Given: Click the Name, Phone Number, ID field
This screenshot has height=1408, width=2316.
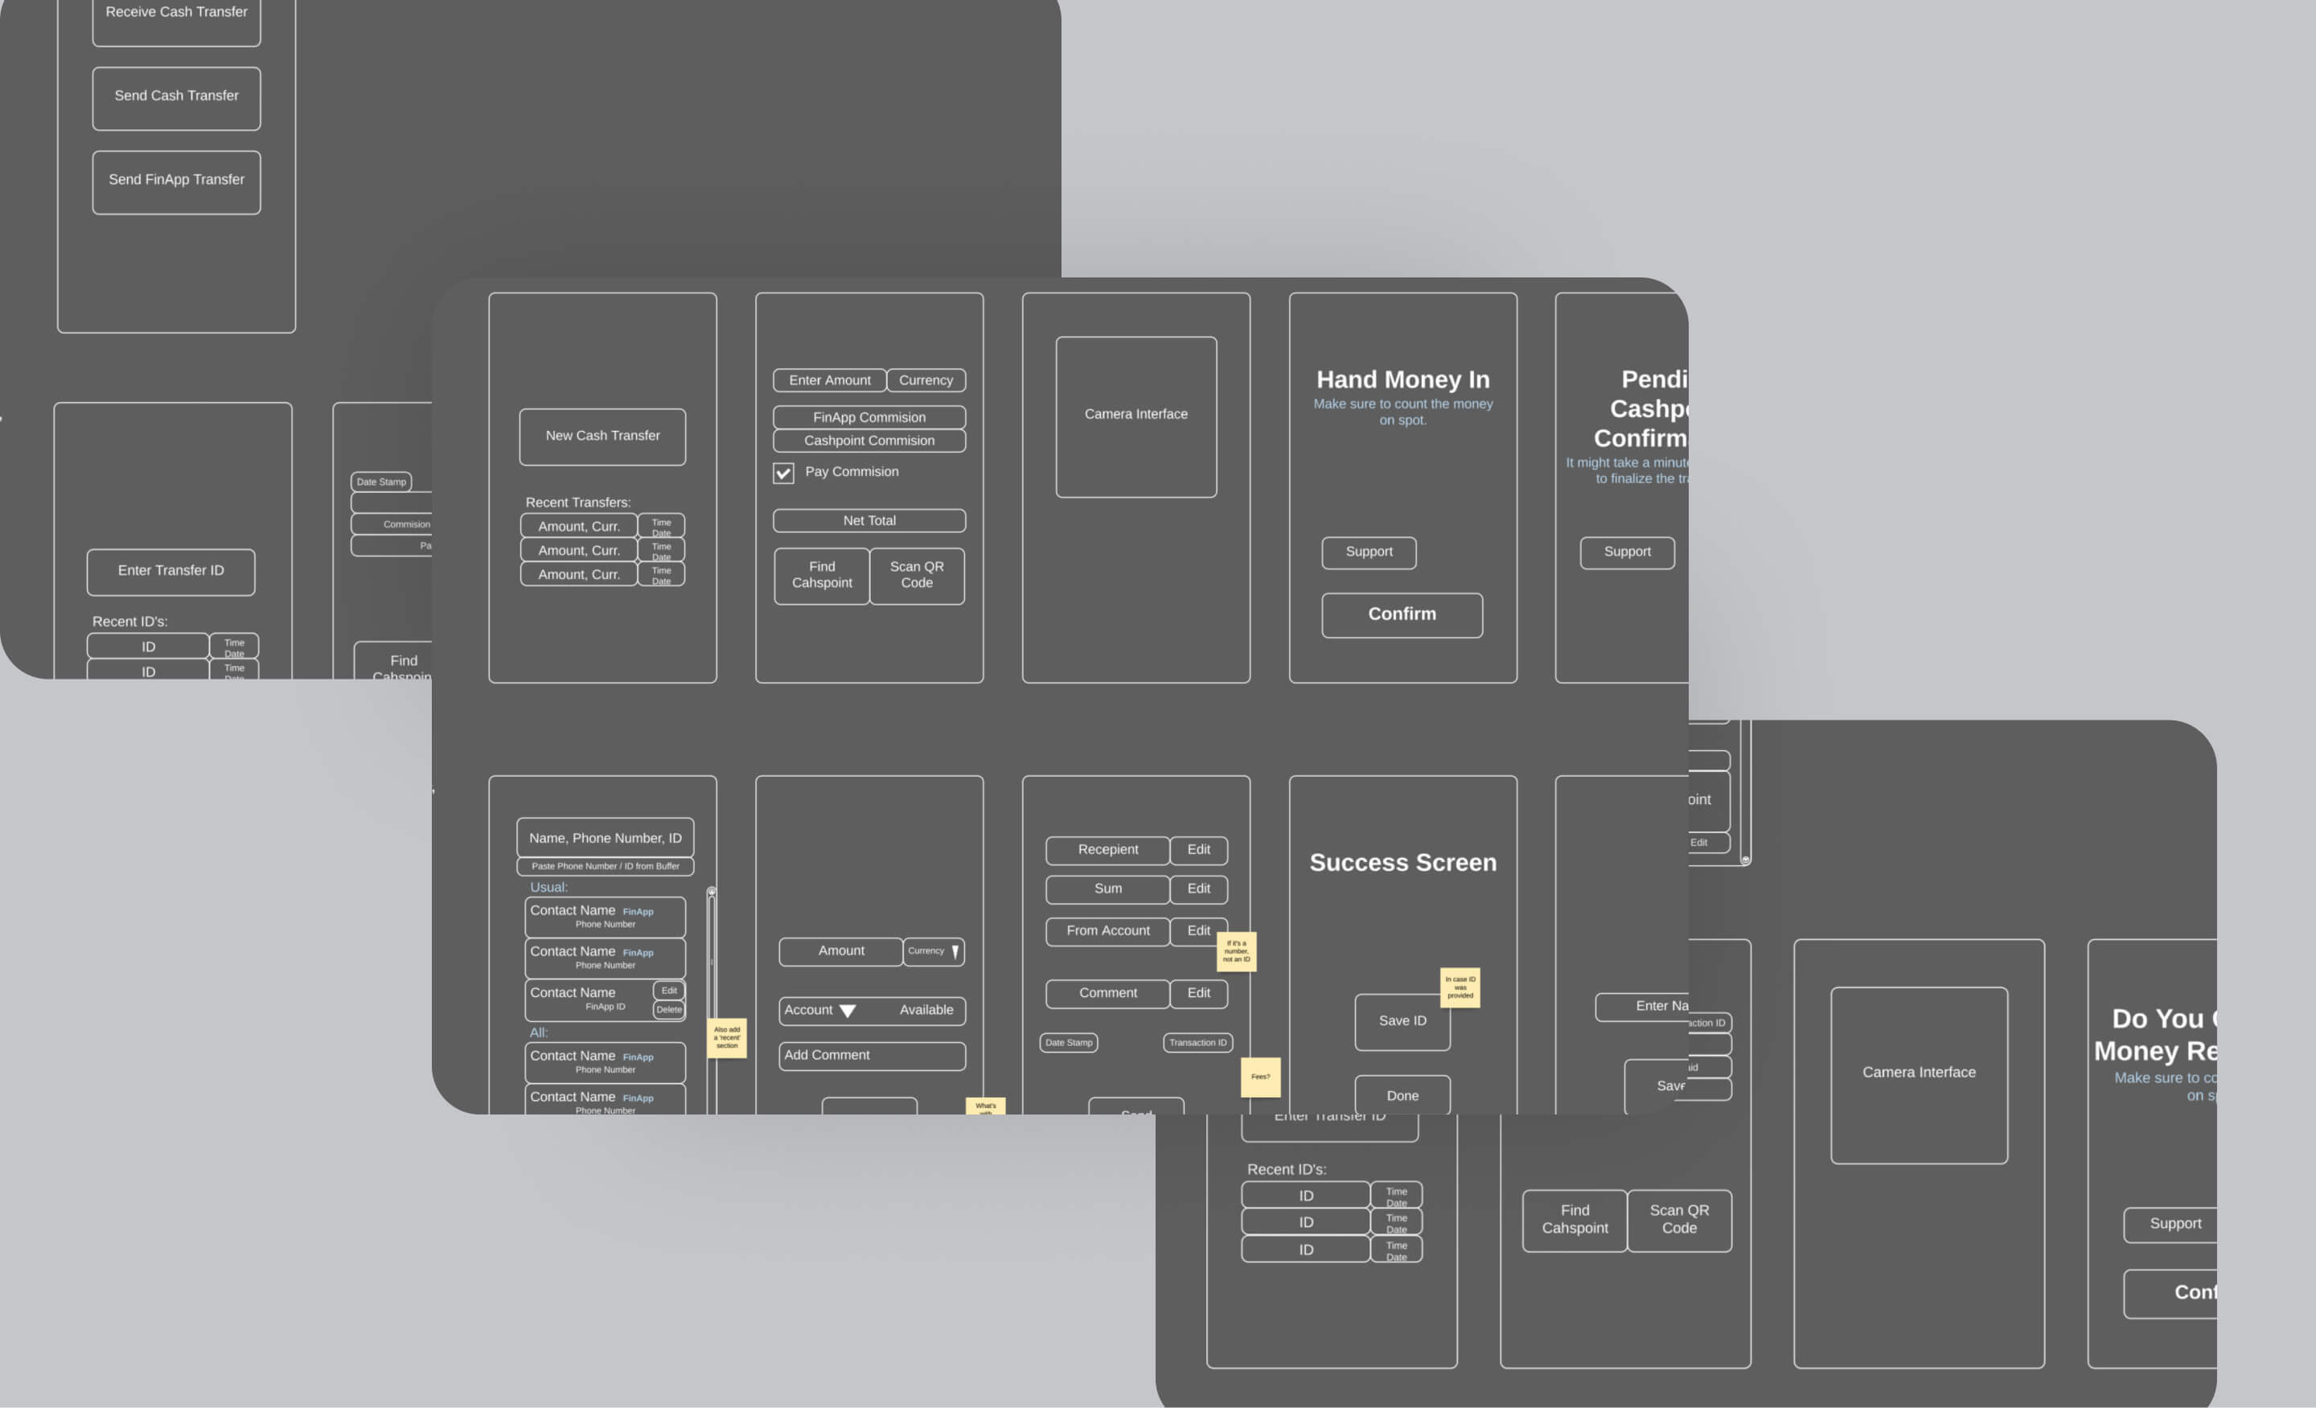Looking at the screenshot, I should click(x=605, y=837).
